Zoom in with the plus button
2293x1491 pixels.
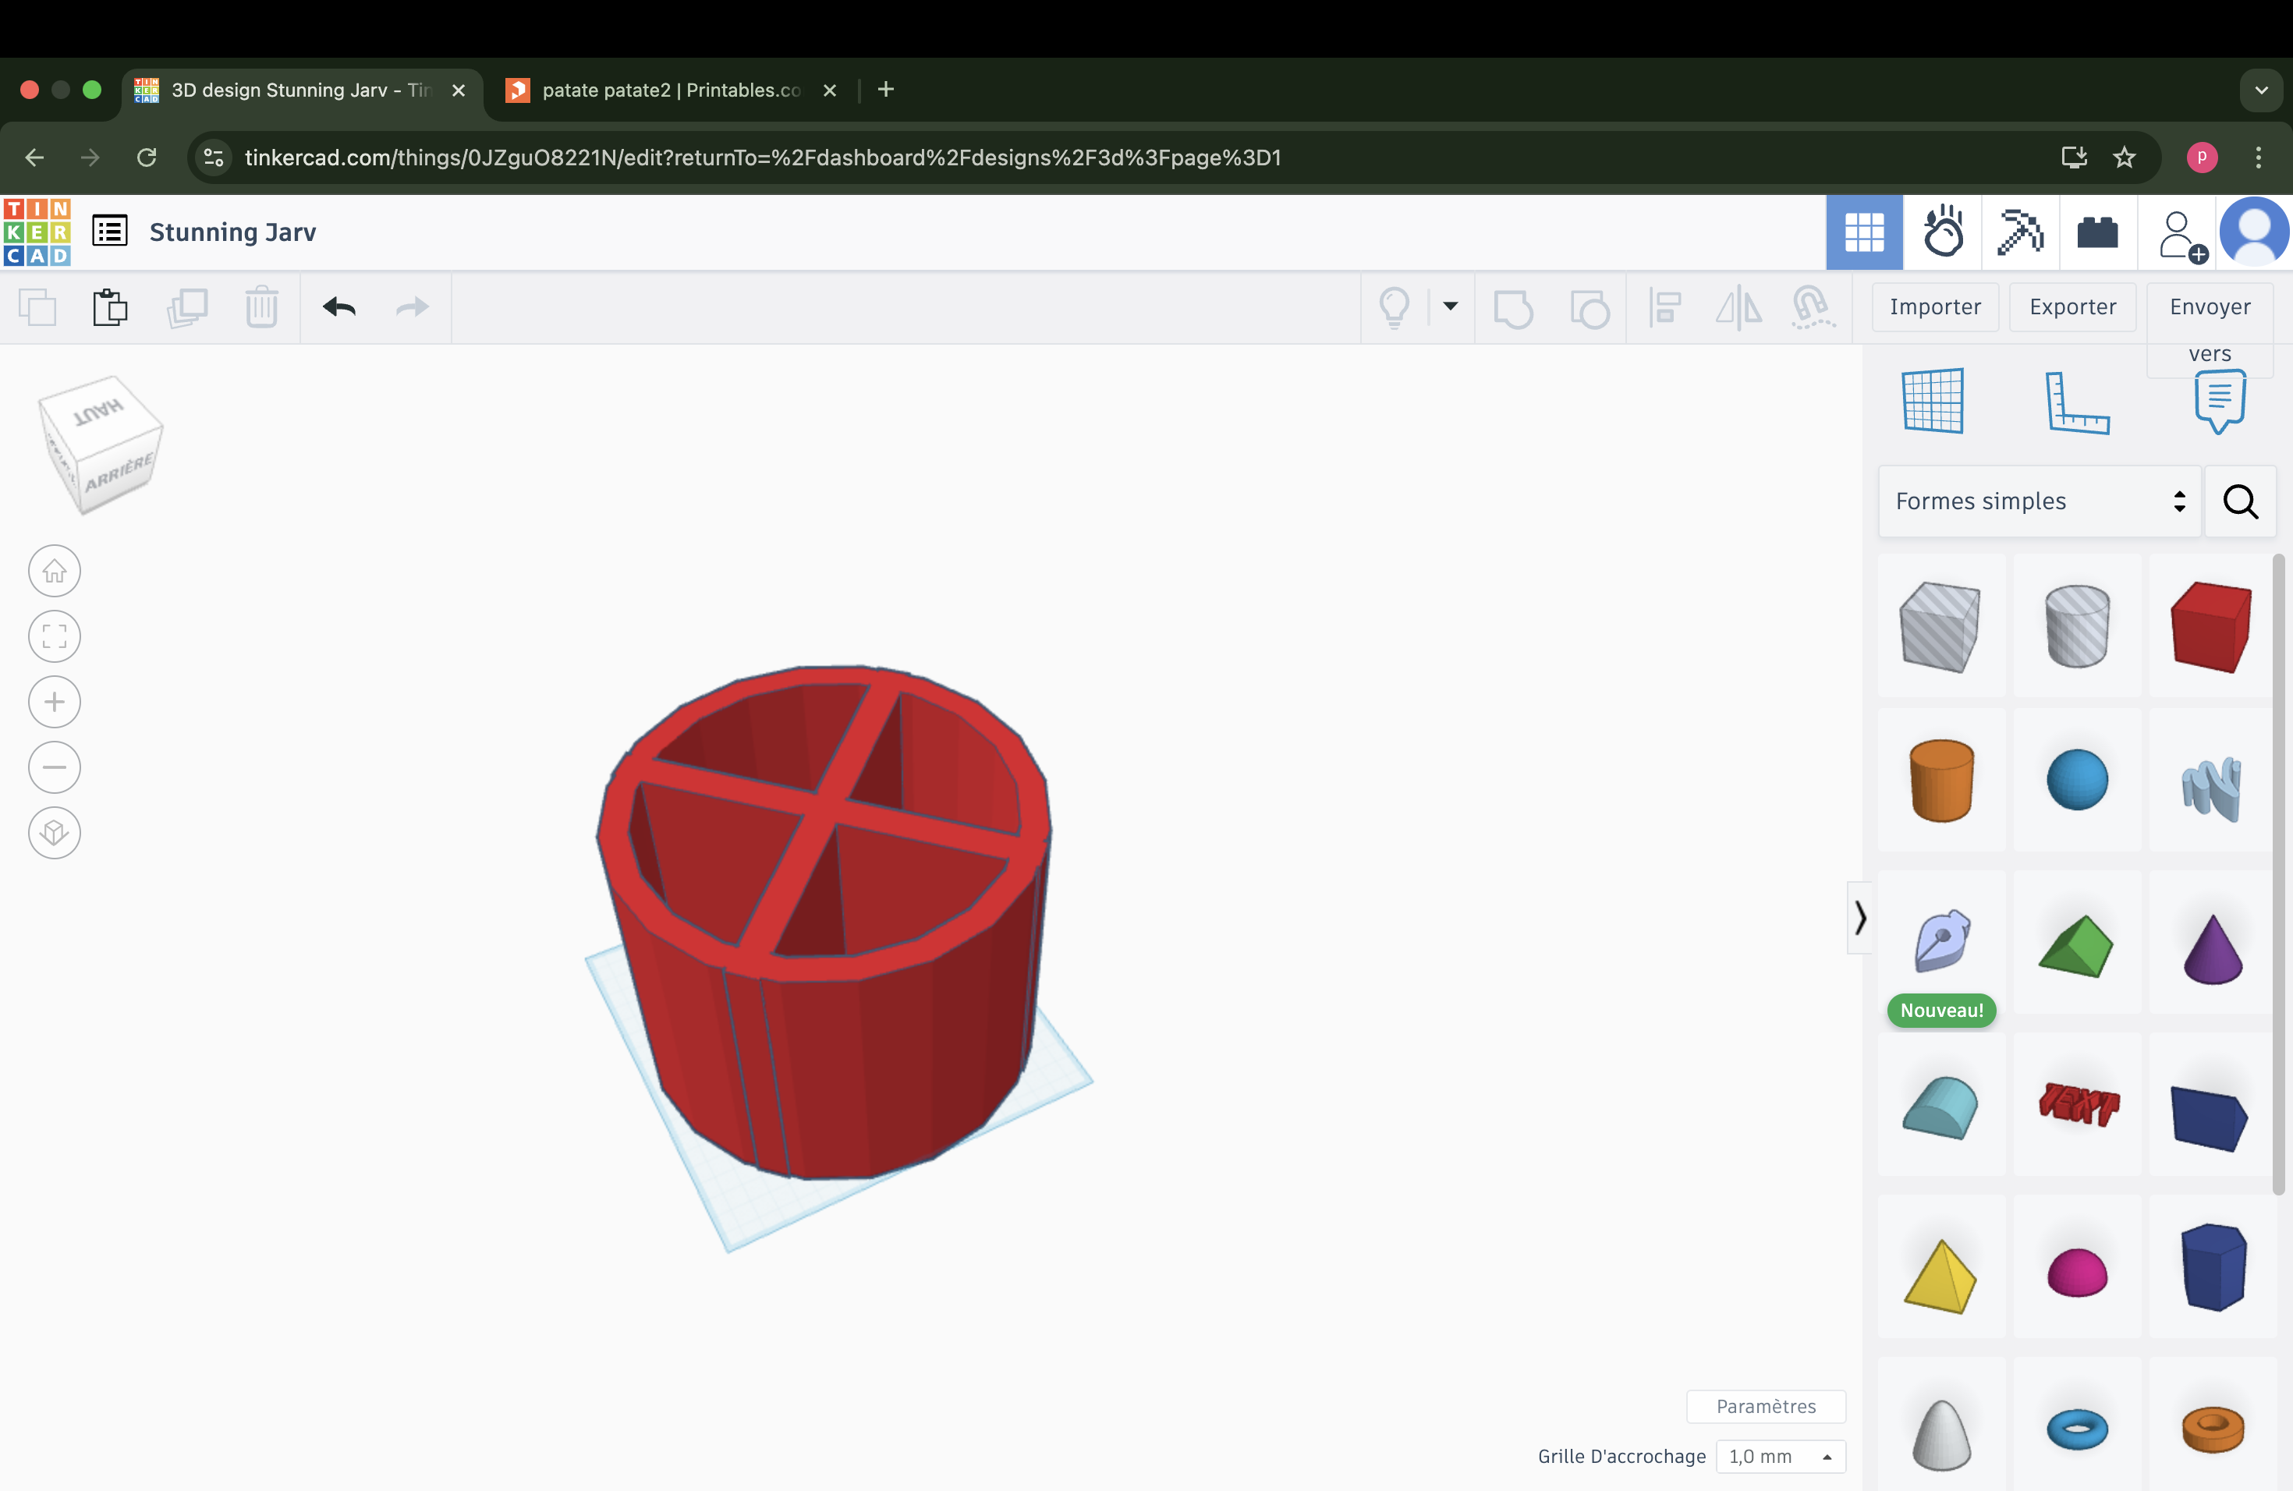(x=55, y=702)
